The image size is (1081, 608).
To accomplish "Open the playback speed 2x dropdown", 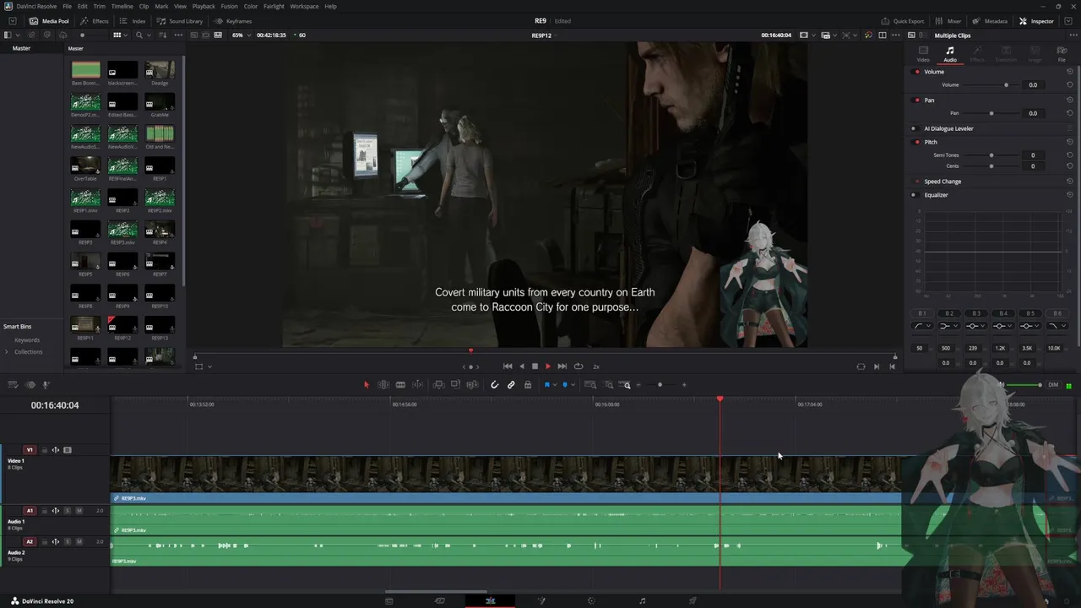I will [596, 366].
